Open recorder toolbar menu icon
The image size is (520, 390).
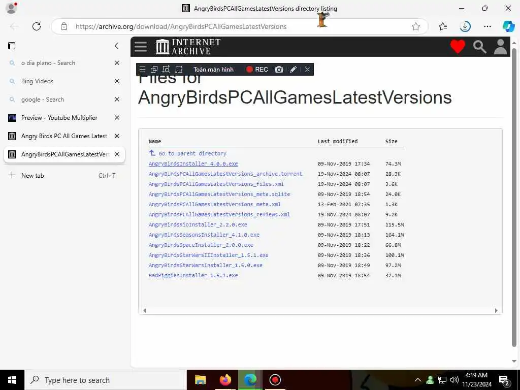[142, 69]
